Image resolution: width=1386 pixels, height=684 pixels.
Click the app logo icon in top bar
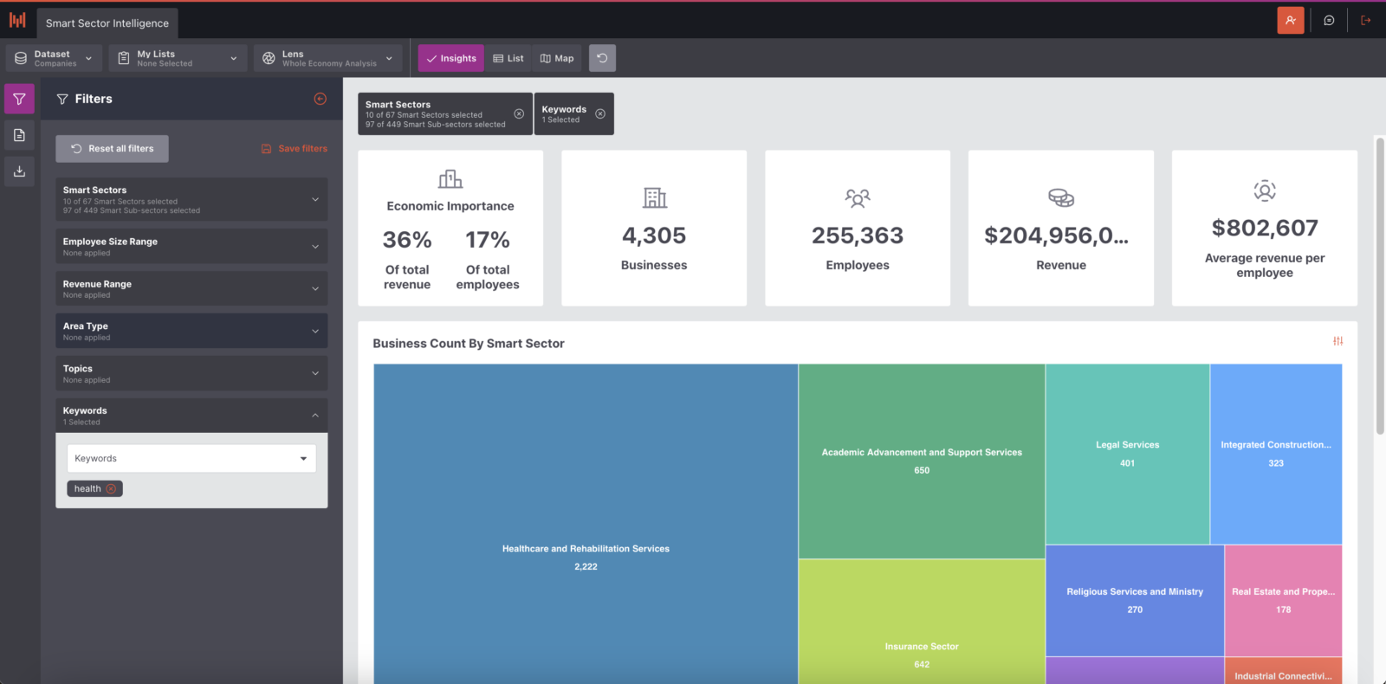17,20
